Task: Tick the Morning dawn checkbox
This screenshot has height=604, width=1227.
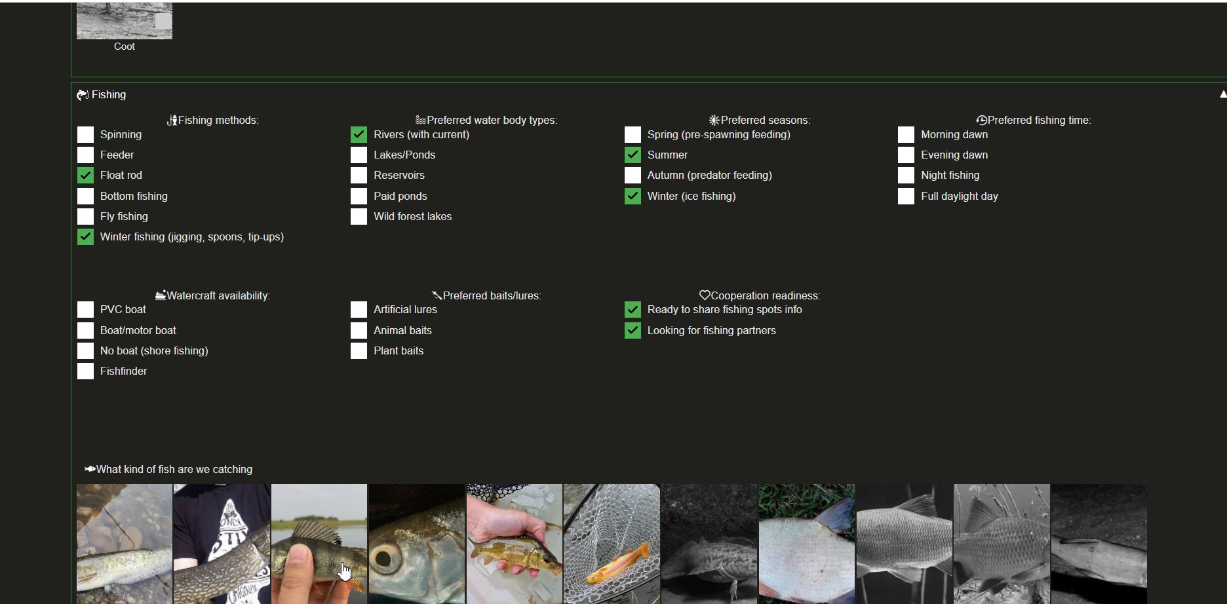Action: [906, 135]
